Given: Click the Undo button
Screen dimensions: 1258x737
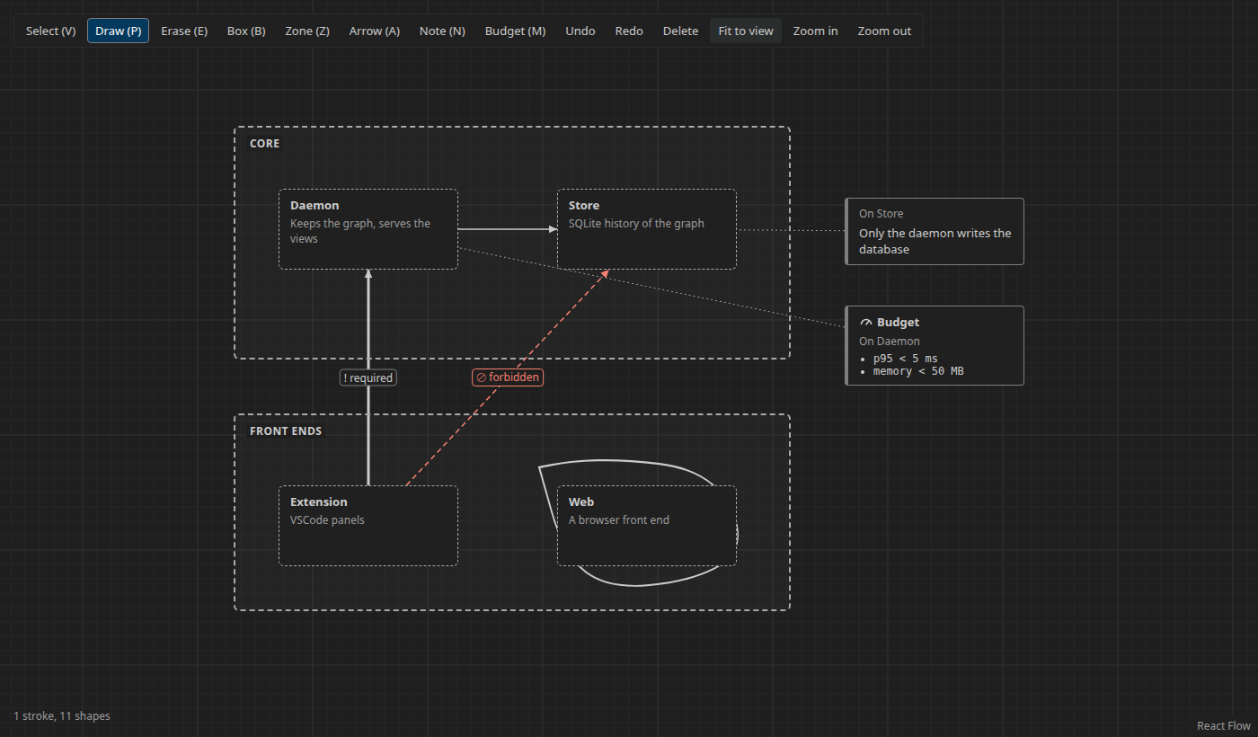Looking at the screenshot, I should coord(580,31).
